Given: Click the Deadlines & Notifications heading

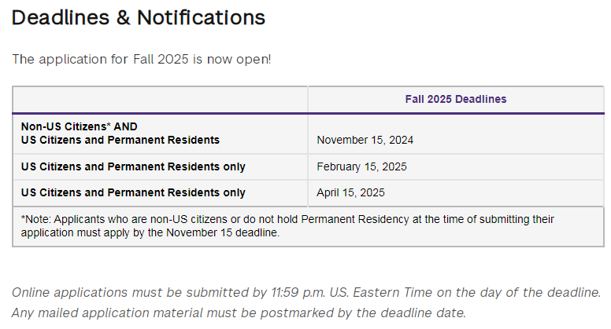Looking at the screenshot, I should click(x=139, y=17).
